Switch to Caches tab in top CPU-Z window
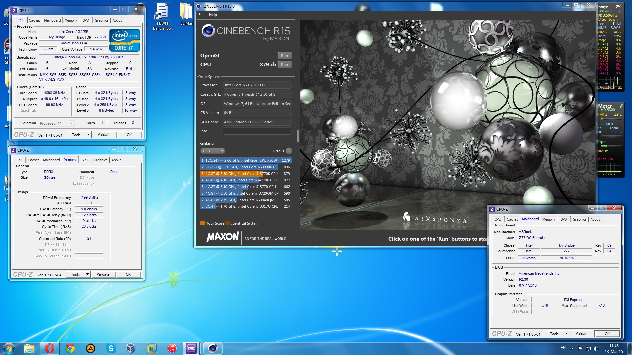The height and width of the screenshot is (355, 632). pos(35,20)
